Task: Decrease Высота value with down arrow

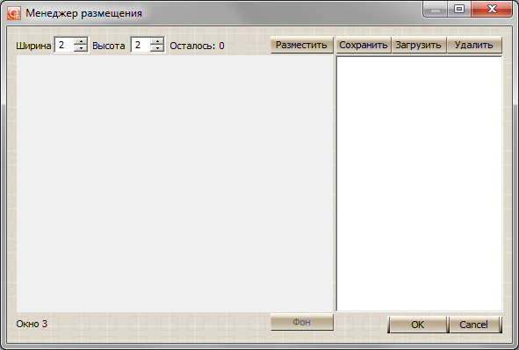Action: [x=157, y=48]
